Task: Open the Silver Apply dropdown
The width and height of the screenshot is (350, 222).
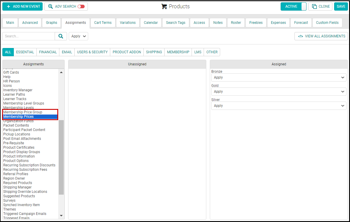Action: [279, 106]
